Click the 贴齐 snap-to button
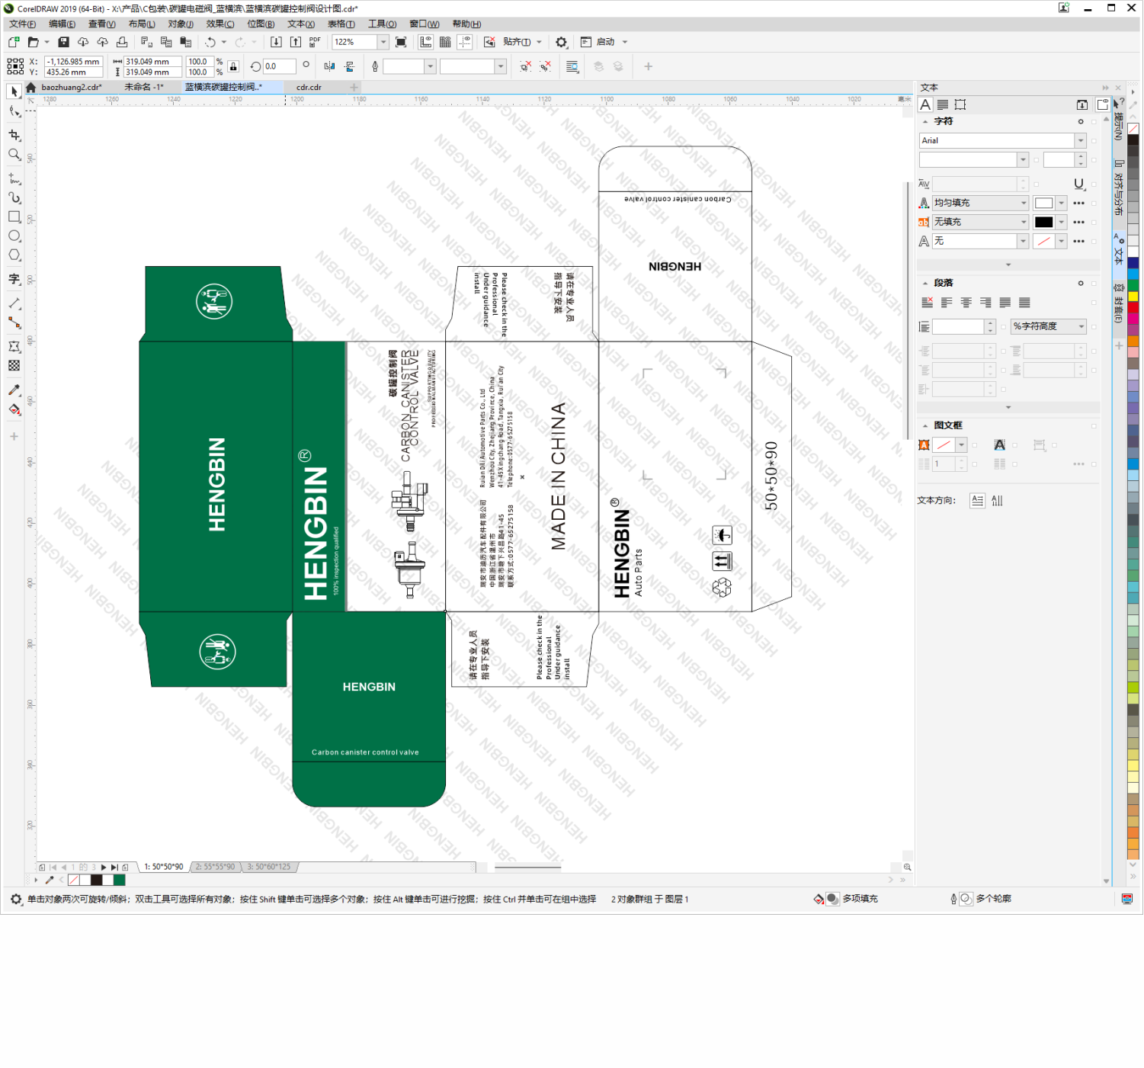 (x=517, y=42)
